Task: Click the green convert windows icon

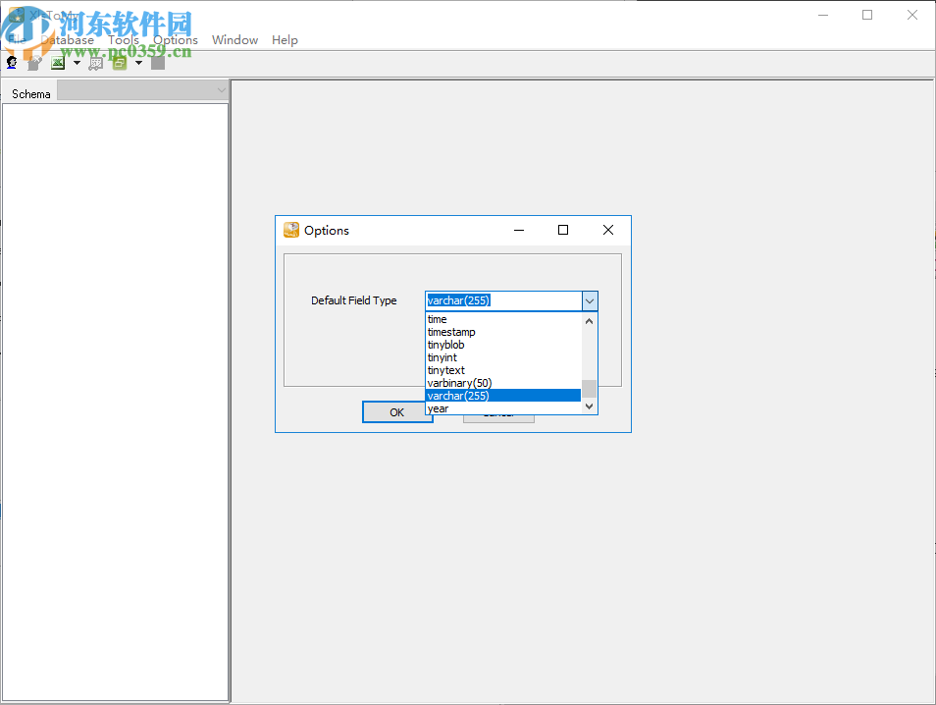Action: [119, 62]
